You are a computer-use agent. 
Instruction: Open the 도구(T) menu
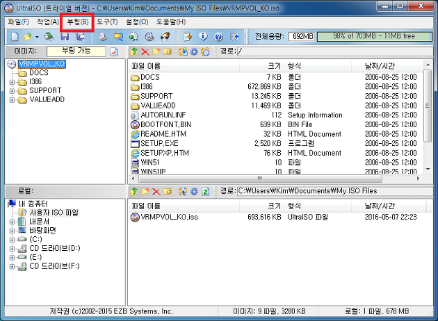(x=107, y=22)
